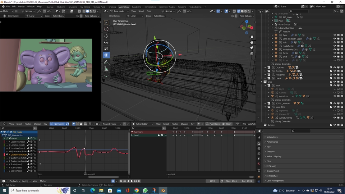This screenshot has width=345, height=194.
Task: Toggle the auto-keying record button
Action: click(113, 181)
